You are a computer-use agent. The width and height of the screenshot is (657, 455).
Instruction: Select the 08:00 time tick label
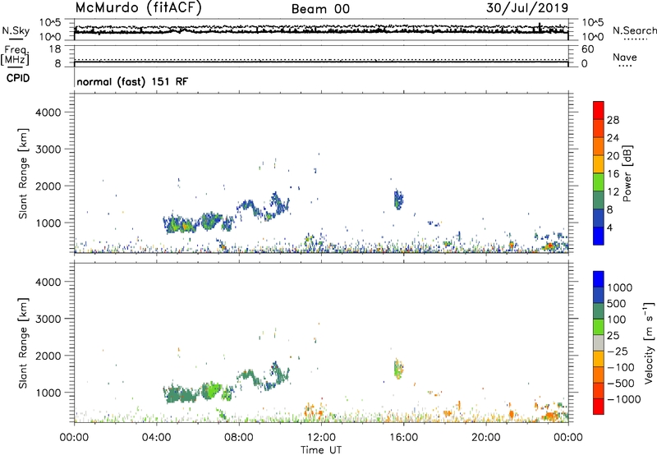pyautogui.click(x=239, y=438)
